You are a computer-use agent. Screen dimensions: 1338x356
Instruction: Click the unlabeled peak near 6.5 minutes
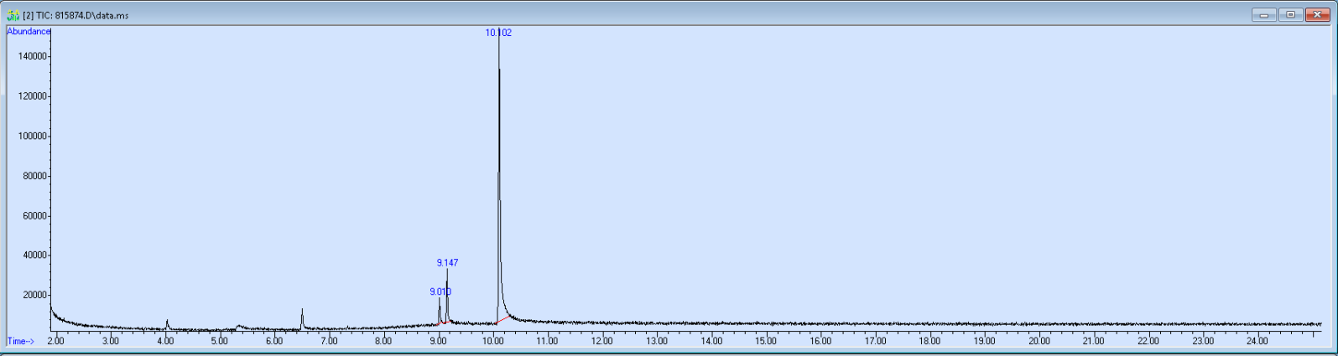point(302,318)
